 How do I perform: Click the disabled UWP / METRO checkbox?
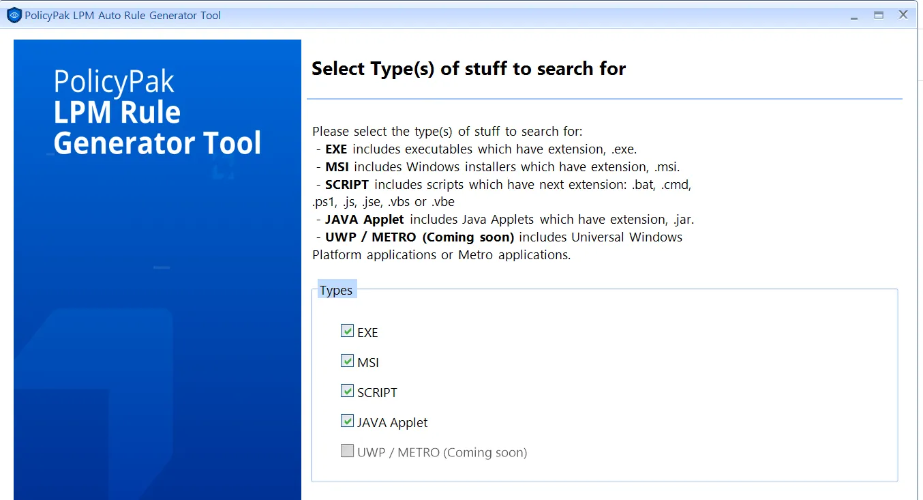tap(348, 451)
